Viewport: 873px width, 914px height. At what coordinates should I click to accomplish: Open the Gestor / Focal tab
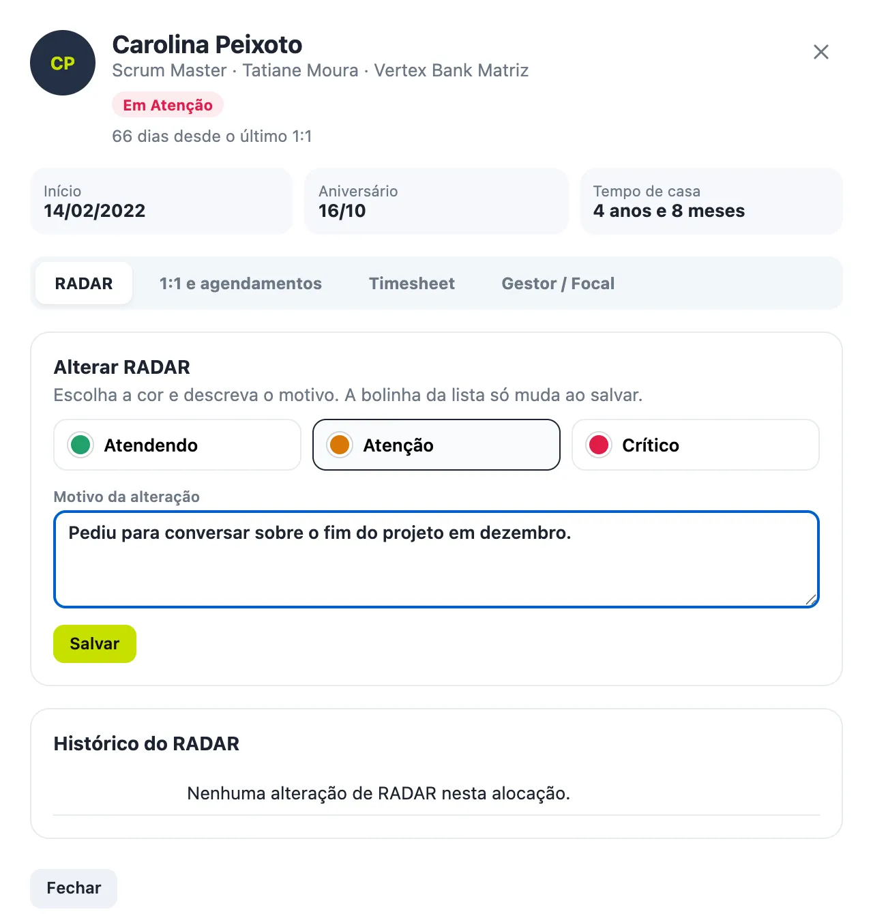coord(558,283)
